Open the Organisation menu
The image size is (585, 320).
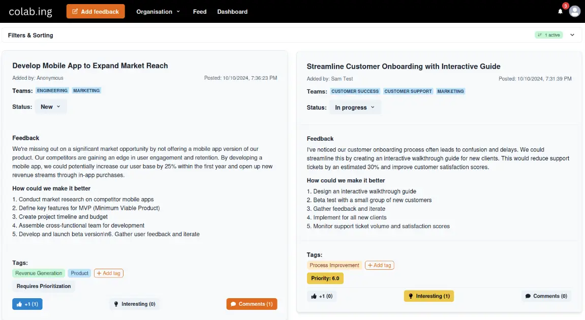158,11
